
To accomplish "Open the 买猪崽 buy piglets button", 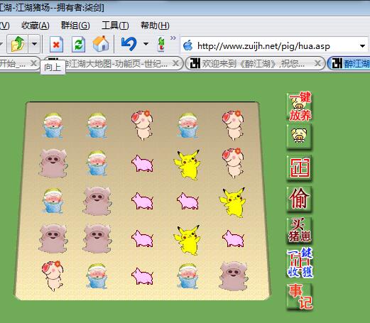I will (300, 231).
